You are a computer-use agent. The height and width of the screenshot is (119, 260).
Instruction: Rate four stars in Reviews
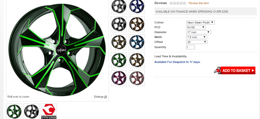click(x=181, y=3)
